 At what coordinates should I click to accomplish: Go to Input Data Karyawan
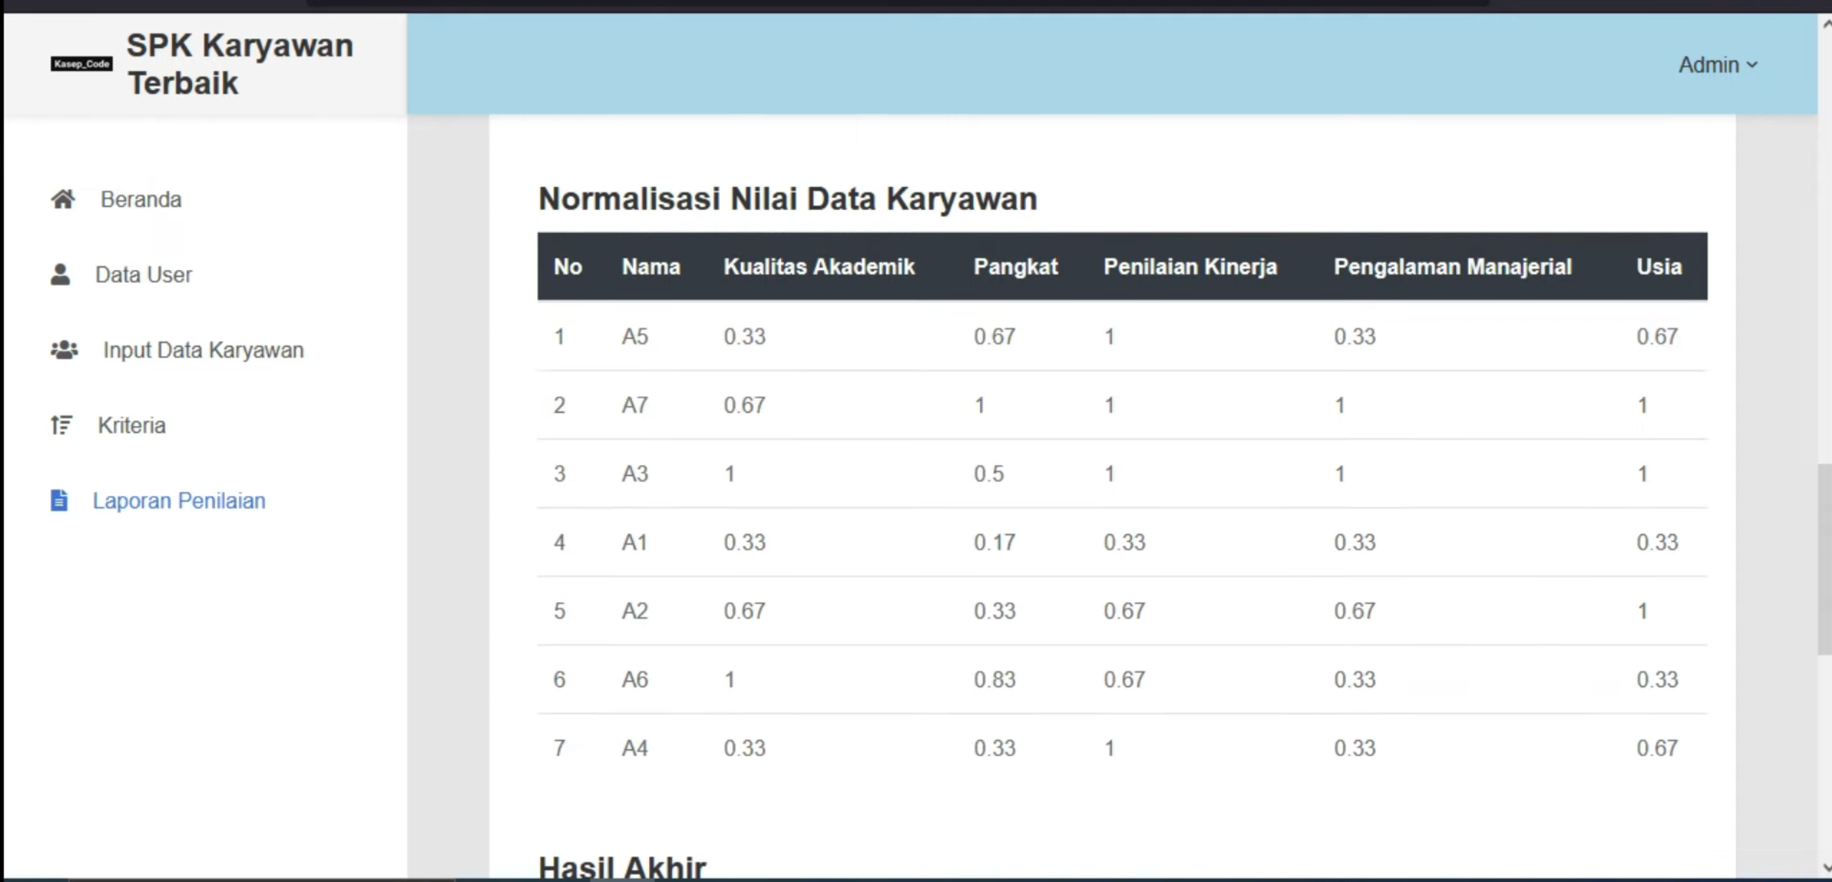[x=203, y=350]
